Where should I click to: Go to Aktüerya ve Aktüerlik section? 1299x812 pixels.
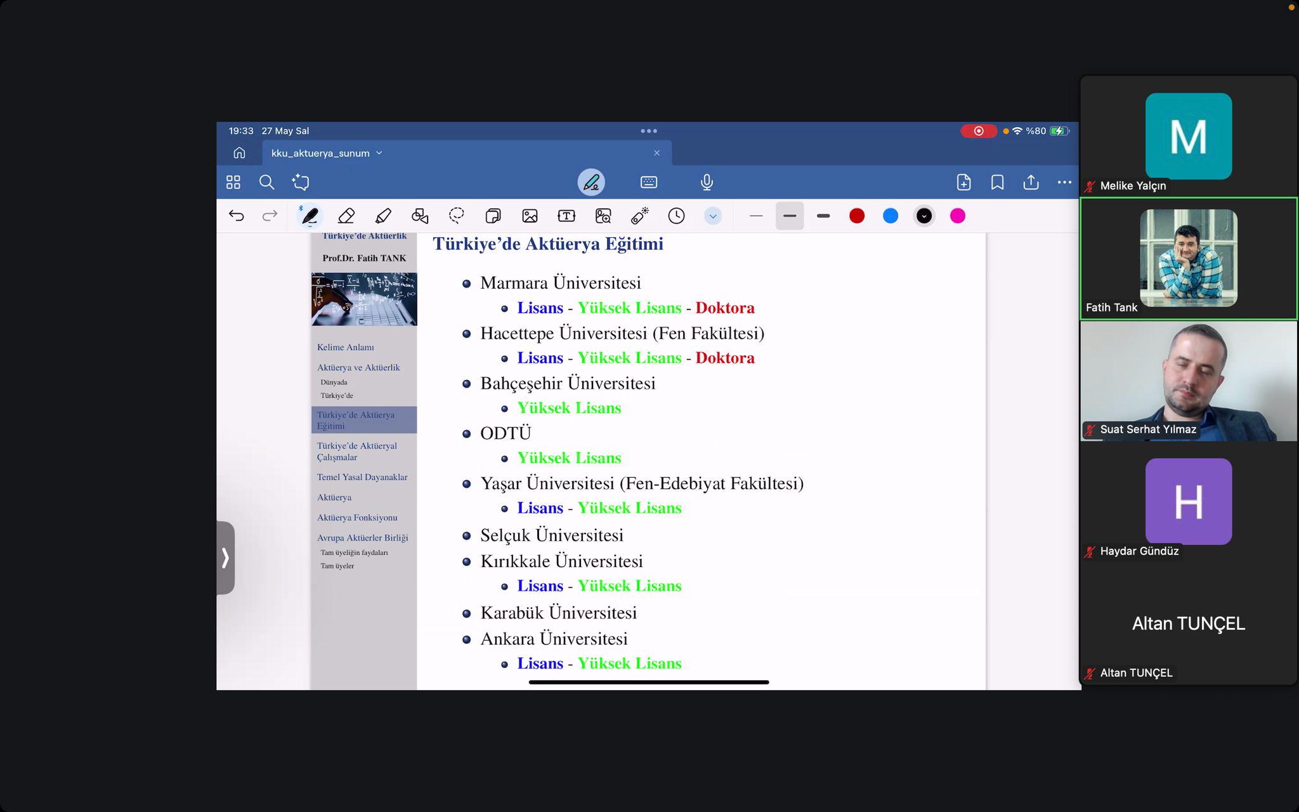(358, 367)
